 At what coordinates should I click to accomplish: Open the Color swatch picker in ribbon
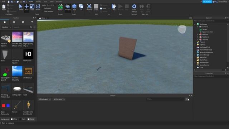(96, 6)
